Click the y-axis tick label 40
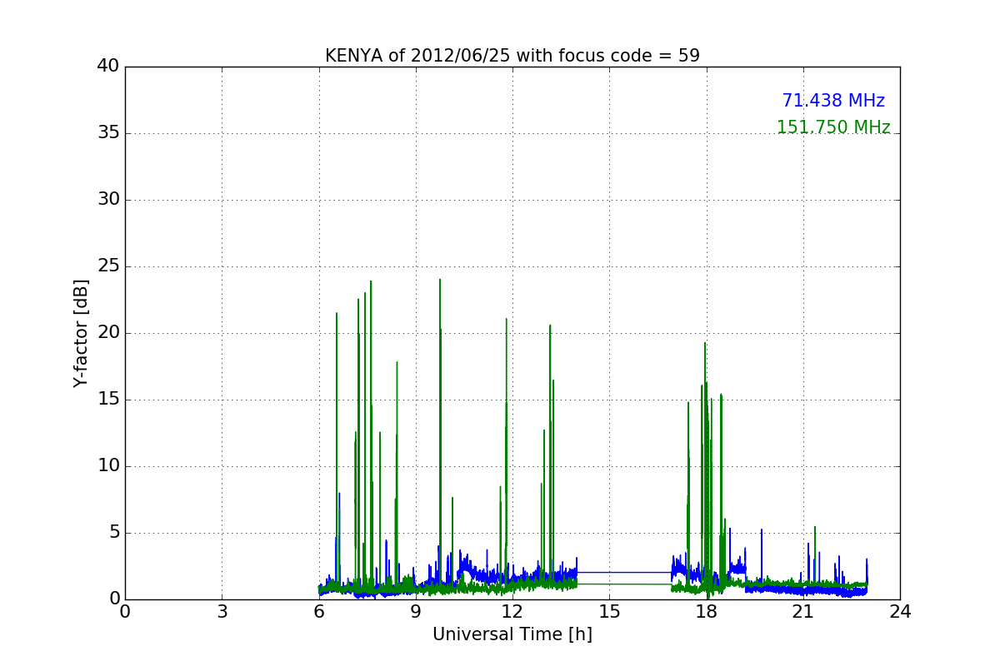 point(108,67)
